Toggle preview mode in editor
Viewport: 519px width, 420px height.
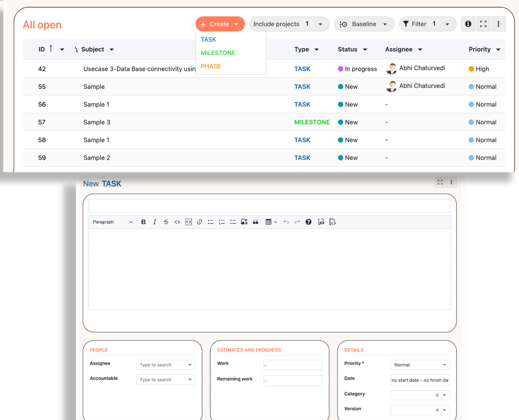(x=321, y=222)
